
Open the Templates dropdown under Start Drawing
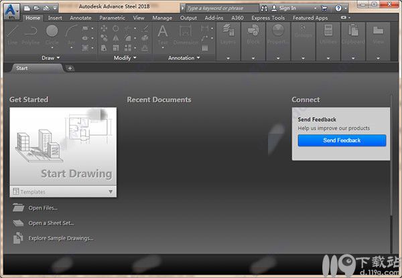[63, 192]
